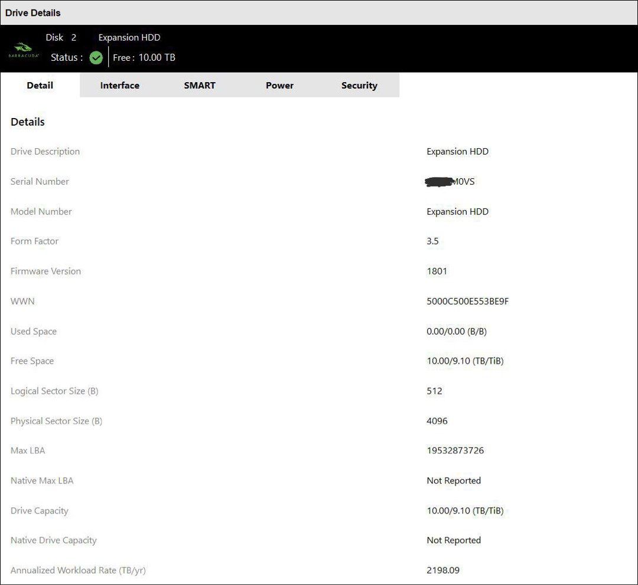Click the Status: label in header
This screenshot has height=585, width=638.
click(67, 58)
